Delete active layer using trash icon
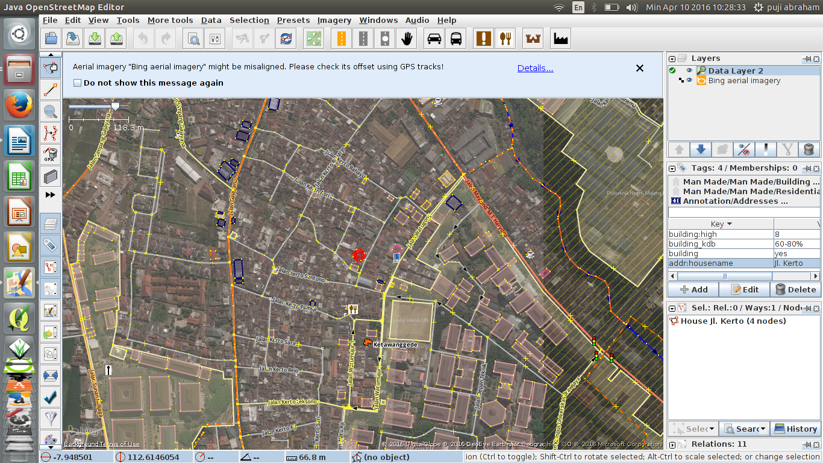This screenshot has height=463, width=823. click(x=809, y=149)
